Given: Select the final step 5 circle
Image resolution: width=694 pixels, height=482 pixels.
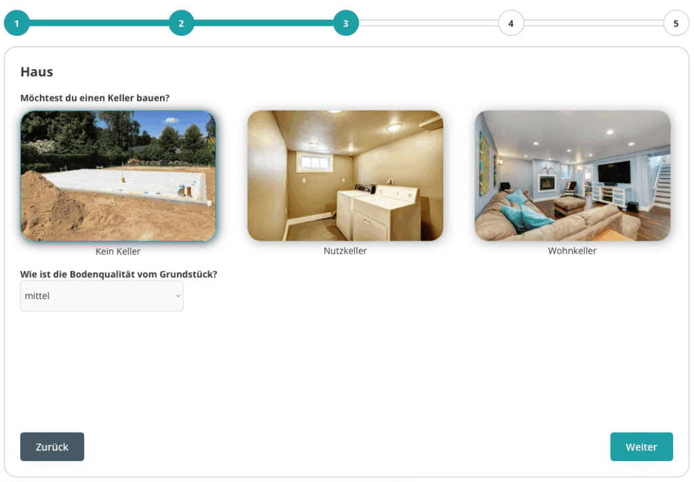Looking at the screenshot, I should click(676, 23).
